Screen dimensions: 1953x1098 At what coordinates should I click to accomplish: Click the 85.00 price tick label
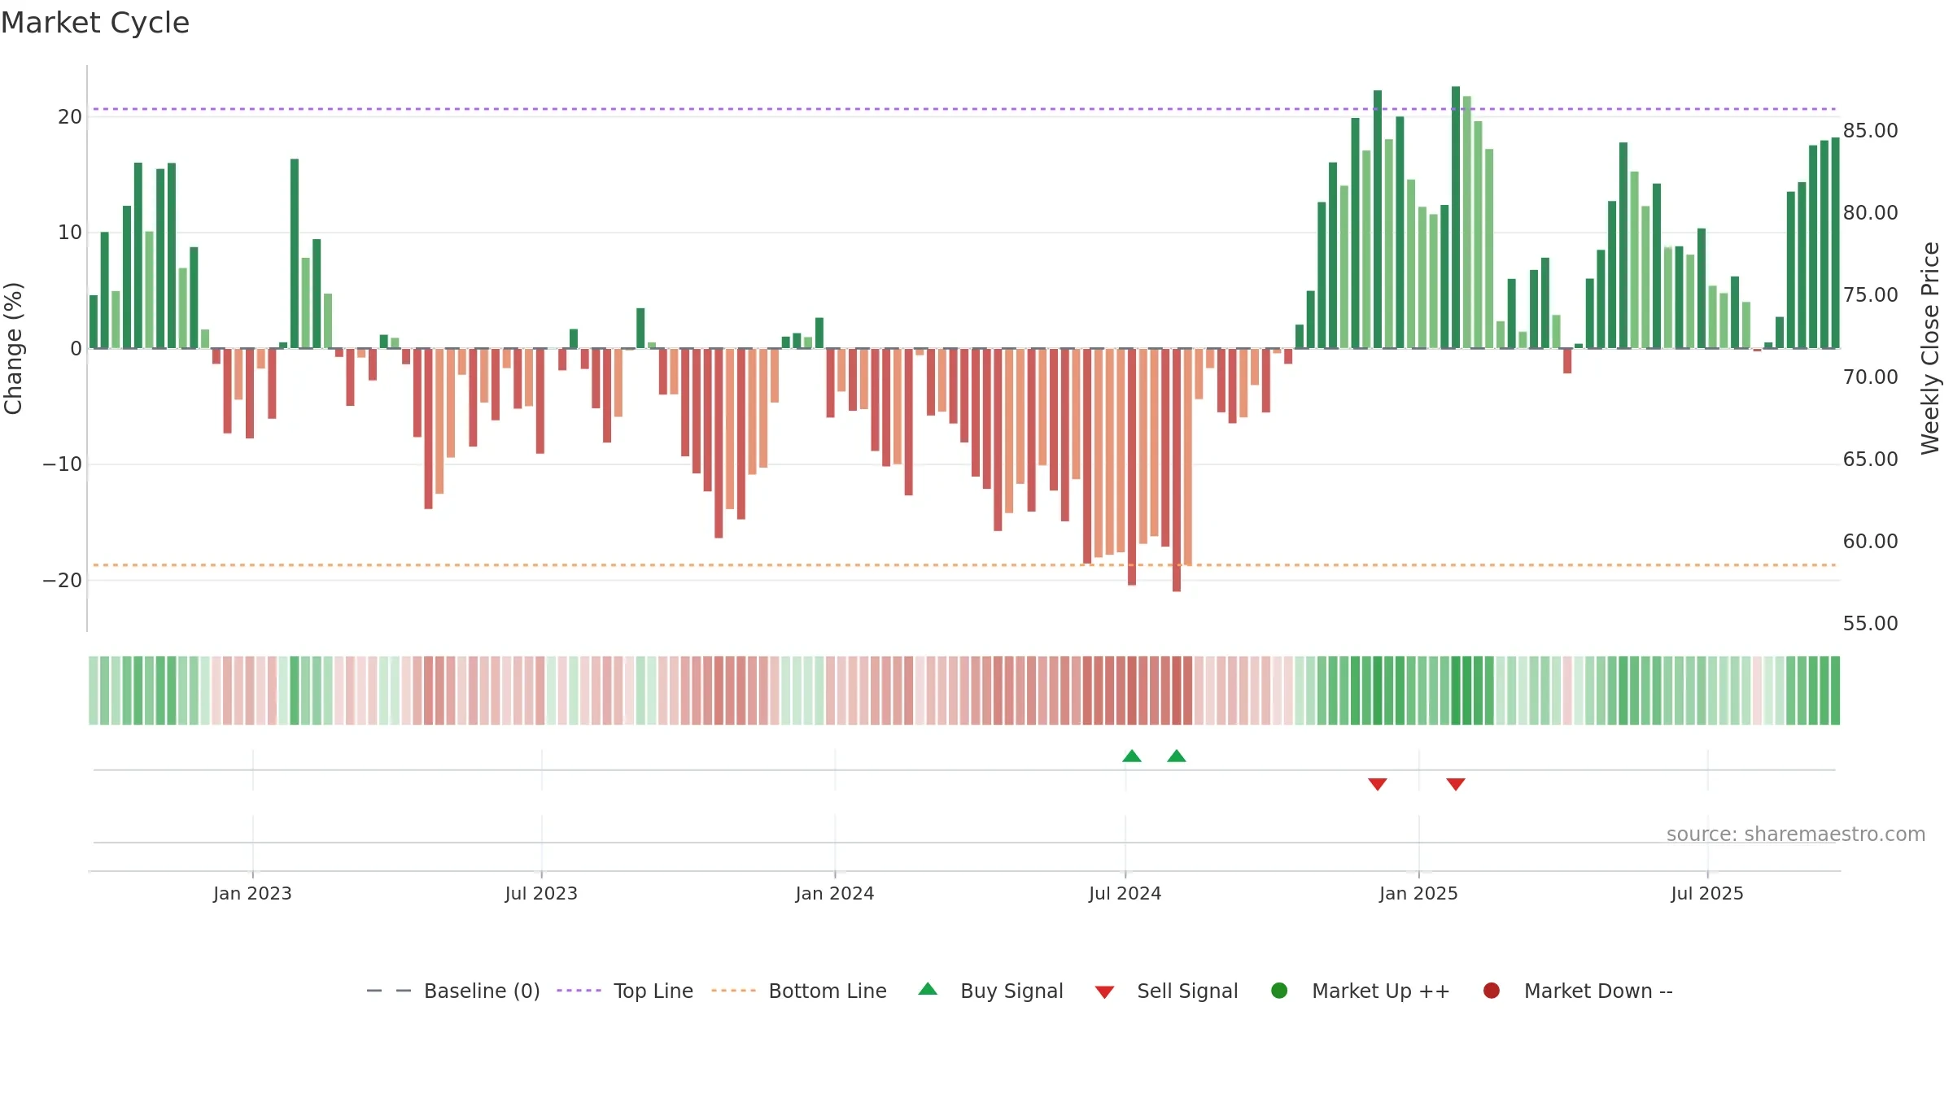[1870, 130]
